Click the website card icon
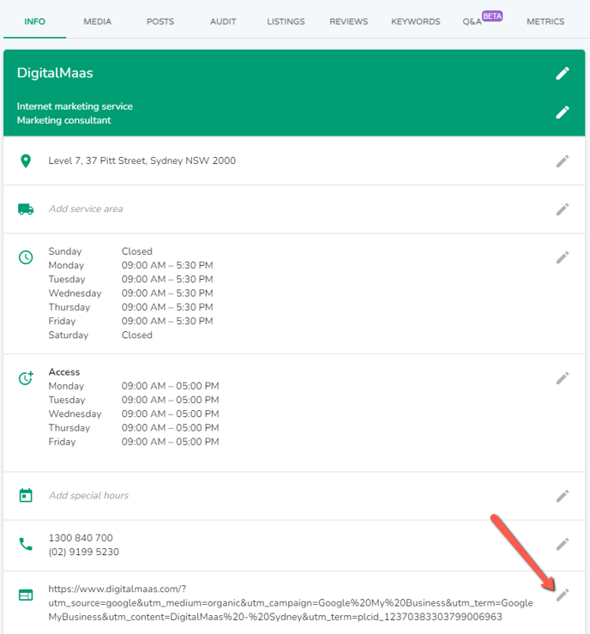 (x=26, y=595)
